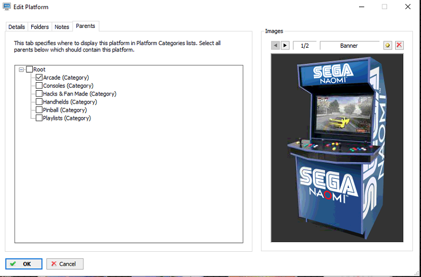Image resolution: width=421 pixels, height=277 pixels.
Task: Maximize the Edit Platform window
Action: click(x=384, y=6)
